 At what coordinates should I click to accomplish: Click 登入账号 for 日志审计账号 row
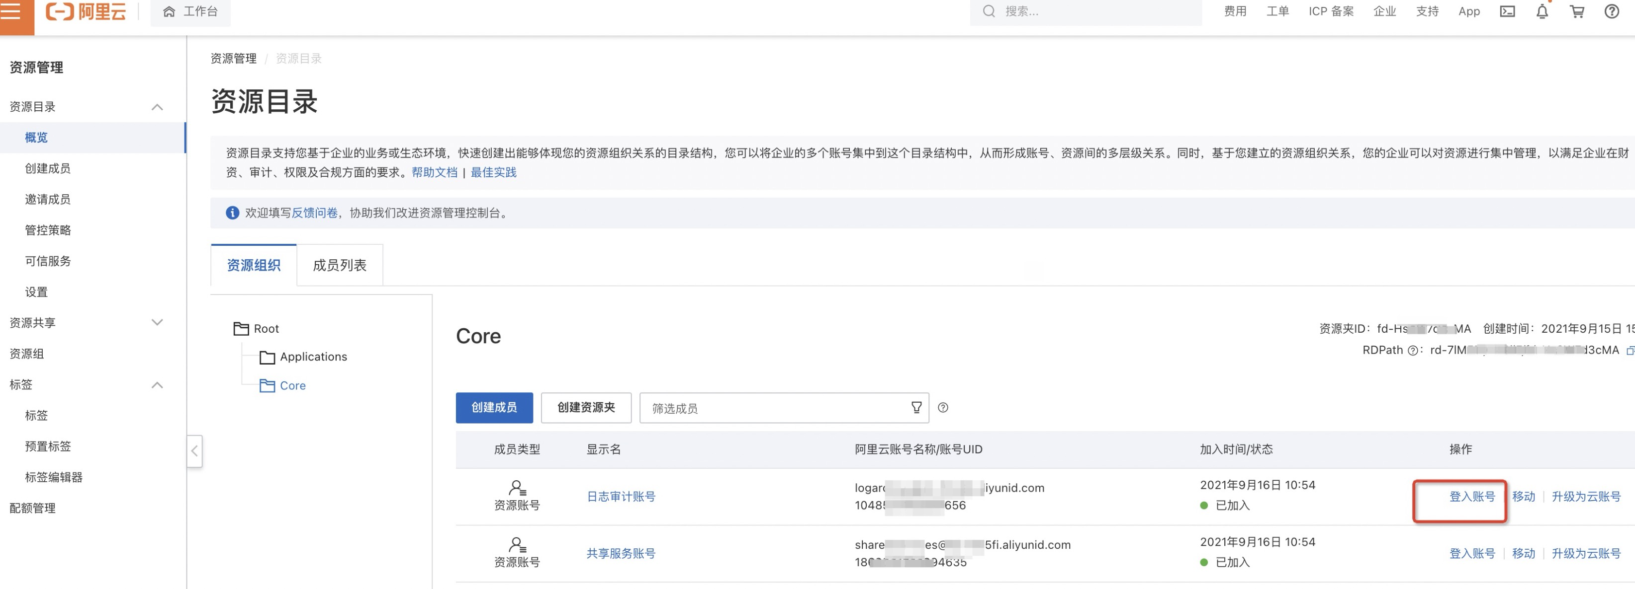(1472, 497)
